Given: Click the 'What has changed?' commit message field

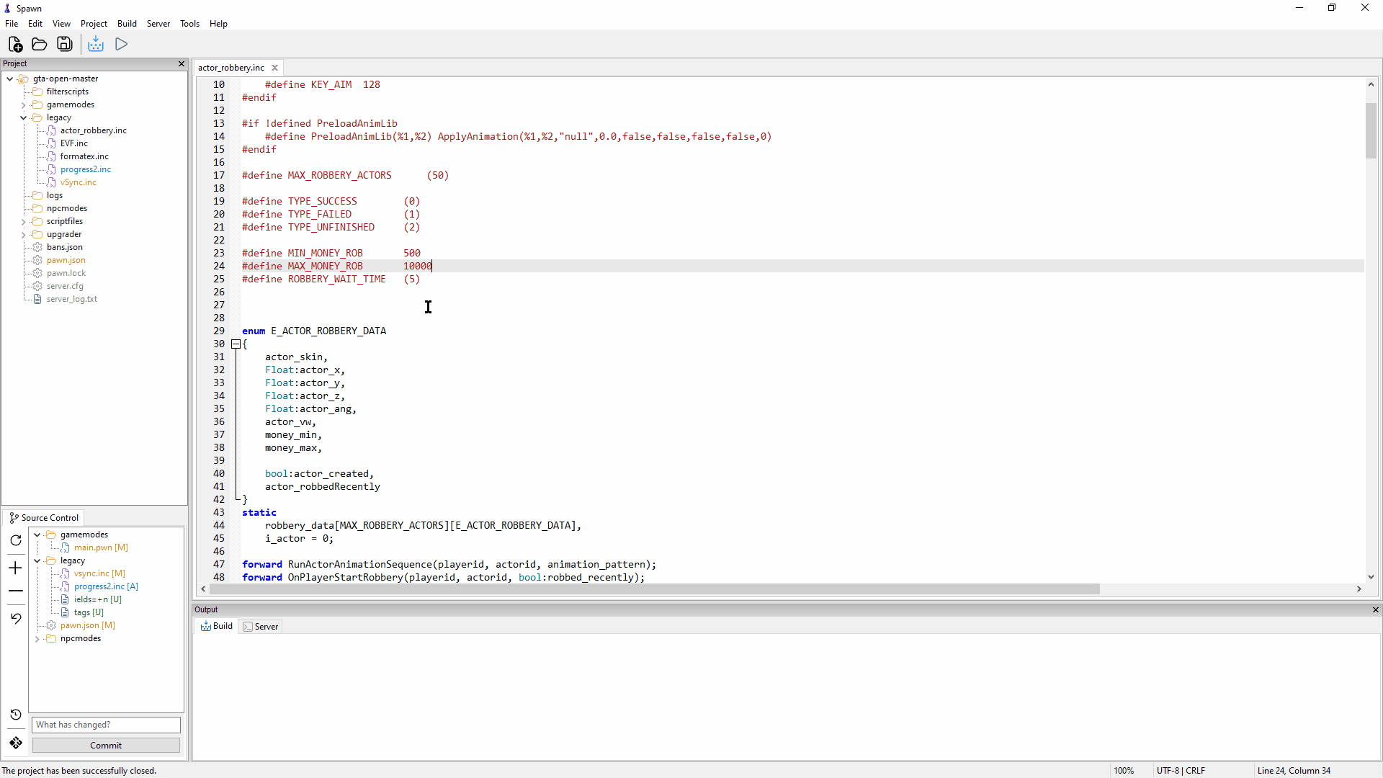Looking at the screenshot, I should 106,725.
